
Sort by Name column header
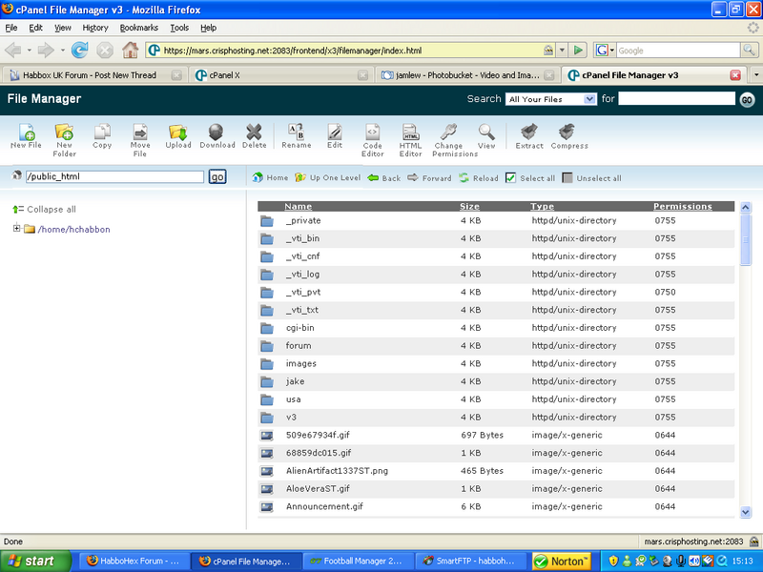pos(298,206)
